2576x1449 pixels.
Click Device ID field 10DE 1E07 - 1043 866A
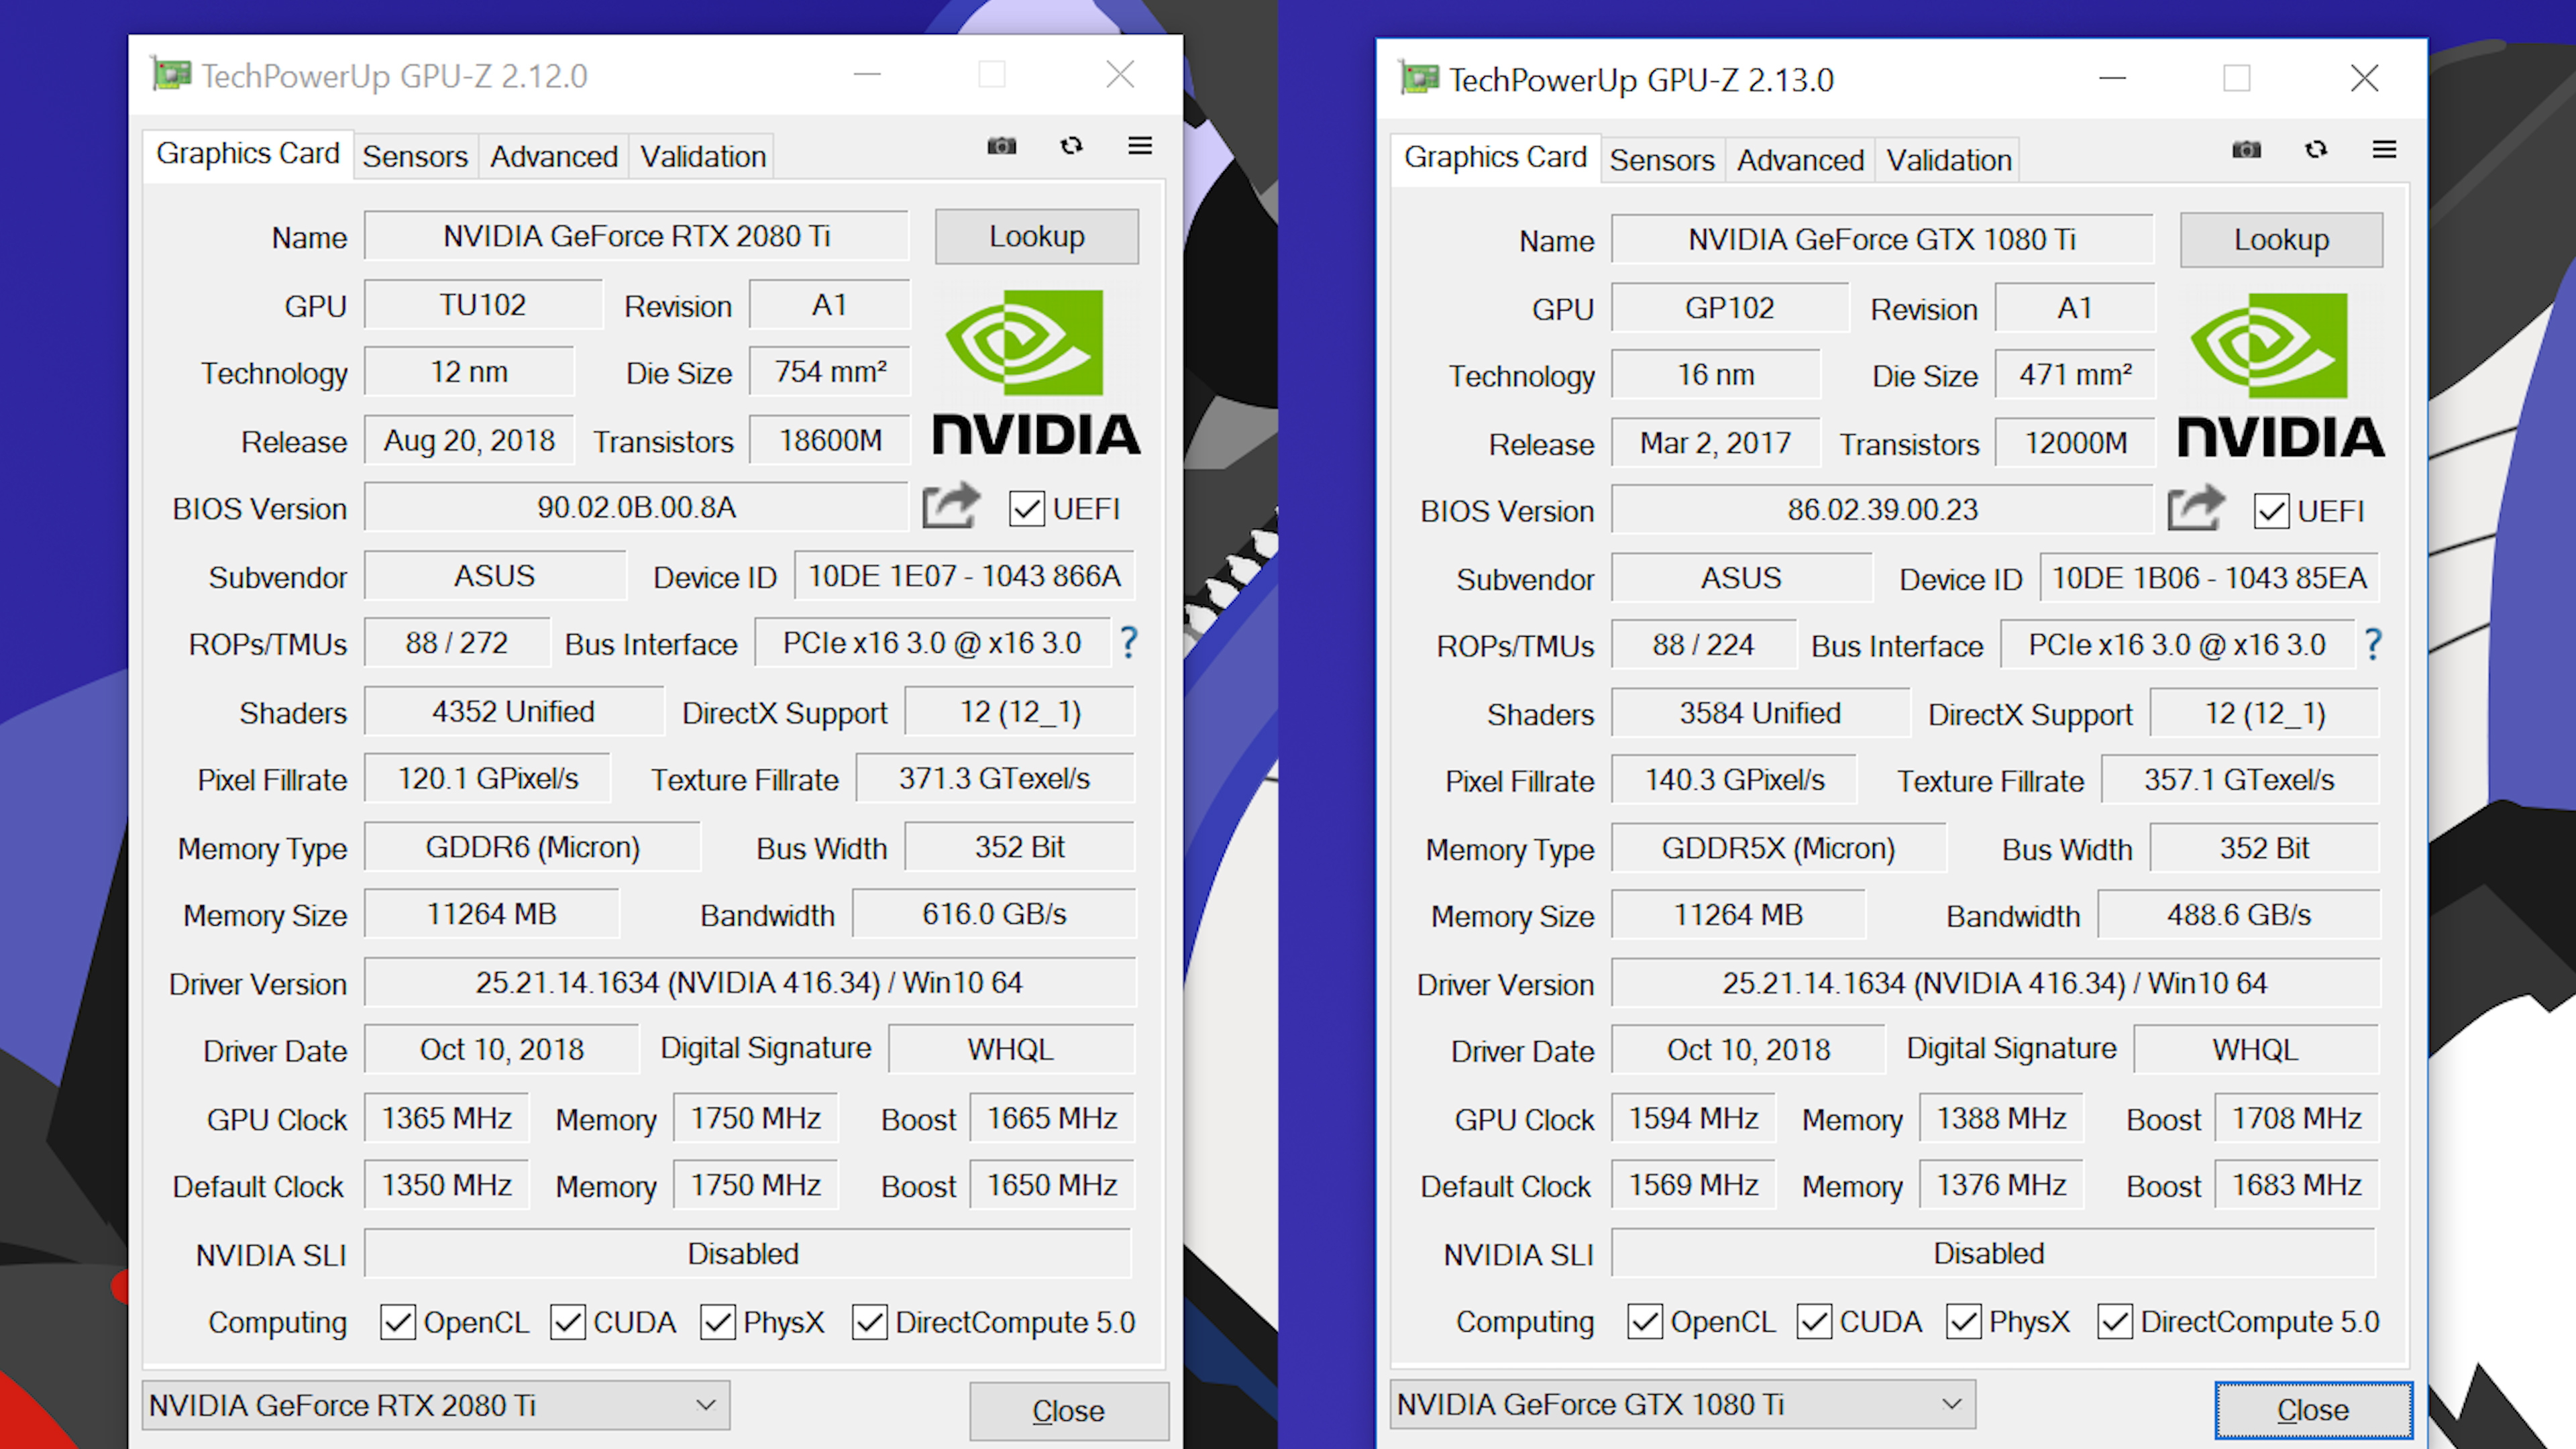coord(964,576)
